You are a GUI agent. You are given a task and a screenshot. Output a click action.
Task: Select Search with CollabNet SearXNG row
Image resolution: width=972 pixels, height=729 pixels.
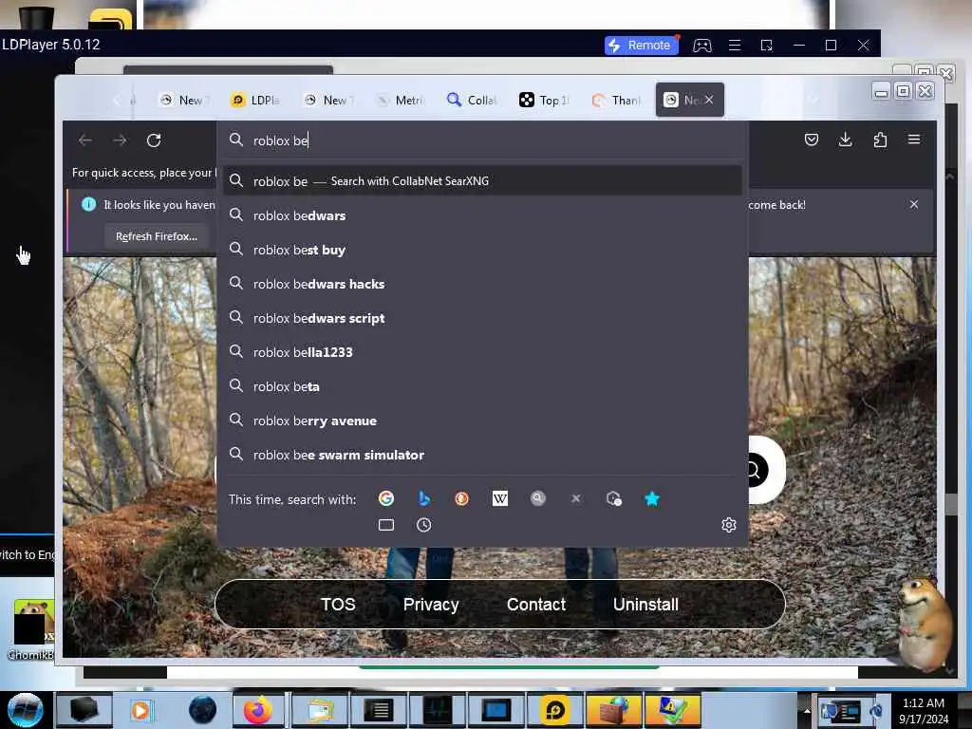click(x=482, y=181)
